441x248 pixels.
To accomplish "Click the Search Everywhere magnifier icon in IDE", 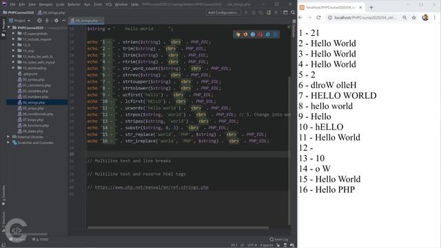I will pyautogui.click(x=293, y=12).
